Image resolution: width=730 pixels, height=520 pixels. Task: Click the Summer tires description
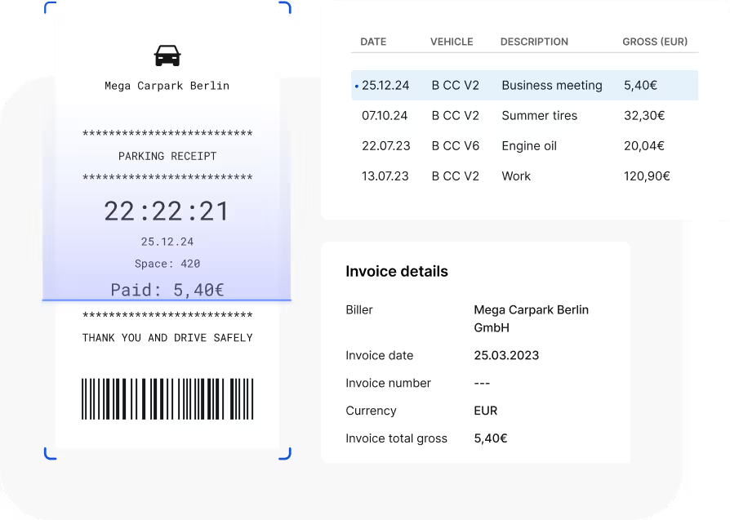click(x=539, y=115)
